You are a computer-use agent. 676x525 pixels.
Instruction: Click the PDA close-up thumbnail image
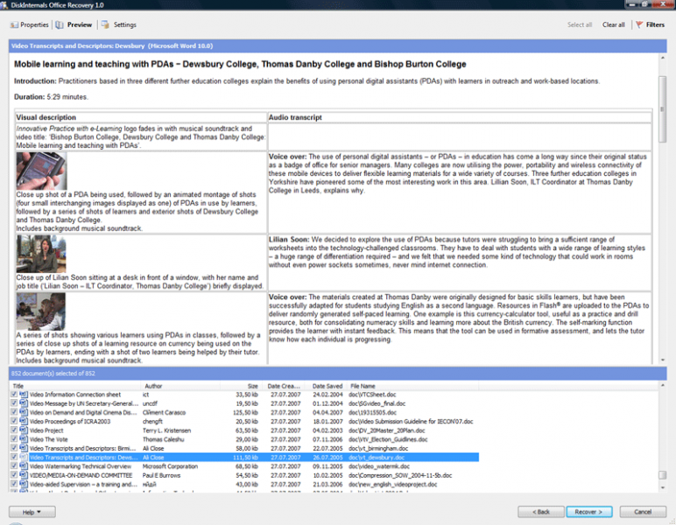coord(41,171)
